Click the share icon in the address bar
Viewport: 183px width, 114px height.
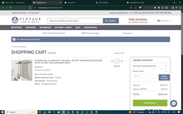(x=136, y=8)
